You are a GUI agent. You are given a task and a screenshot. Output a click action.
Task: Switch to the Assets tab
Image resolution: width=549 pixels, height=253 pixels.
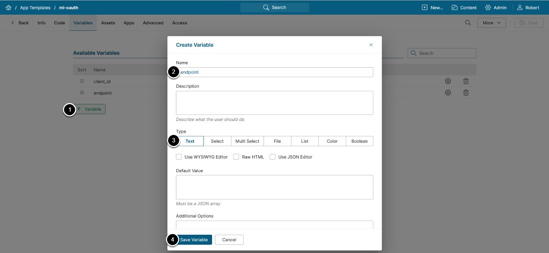(108, 23)
